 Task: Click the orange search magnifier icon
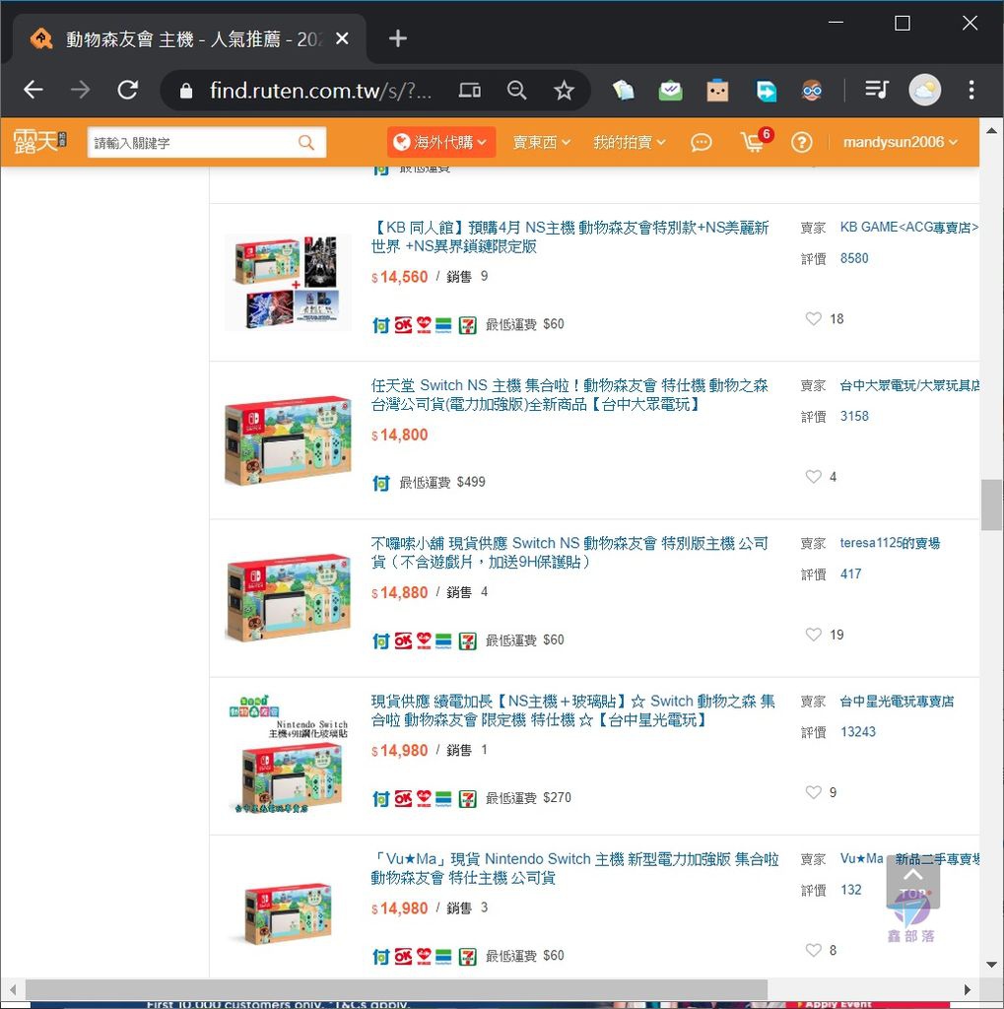click(306, 142)
